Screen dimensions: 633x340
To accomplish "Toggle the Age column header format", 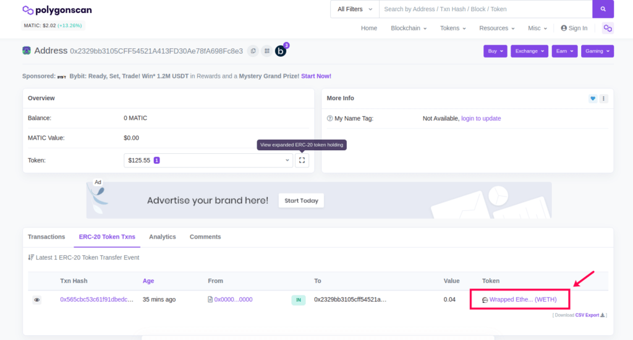I will coord(148,281).
